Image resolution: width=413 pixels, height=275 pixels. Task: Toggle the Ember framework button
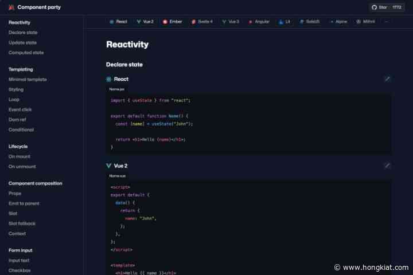coord(173,22)
